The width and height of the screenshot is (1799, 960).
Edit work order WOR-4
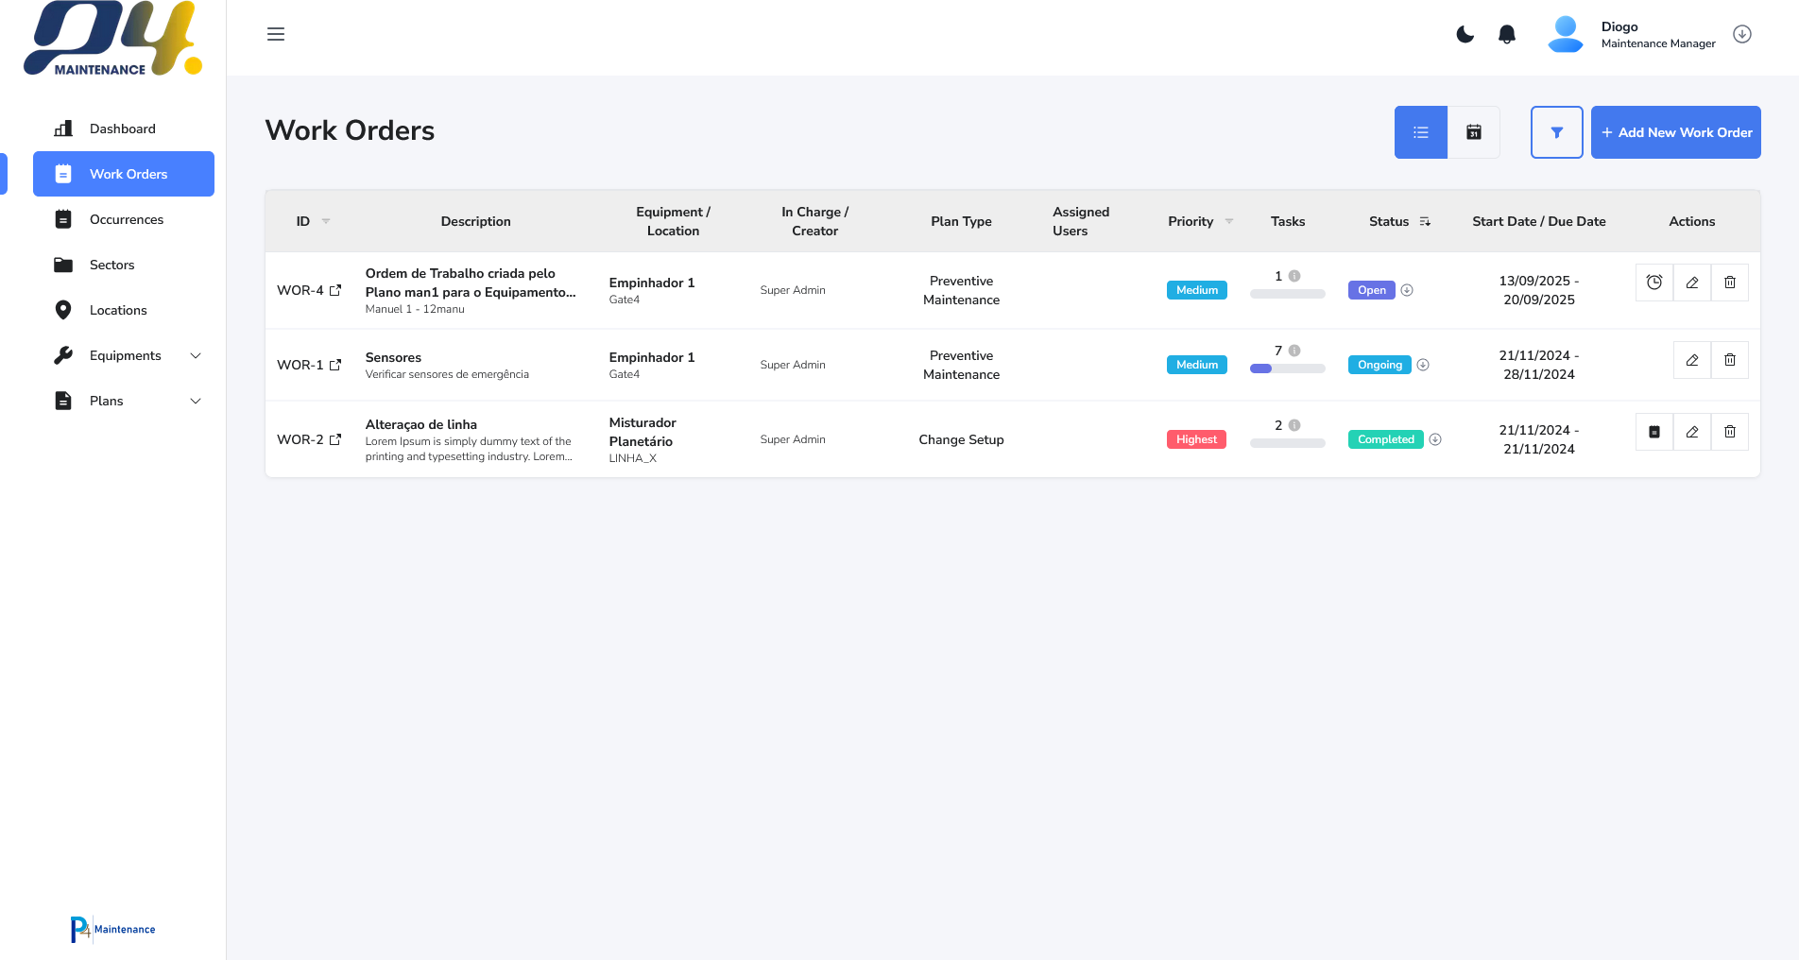point(1692,283)
